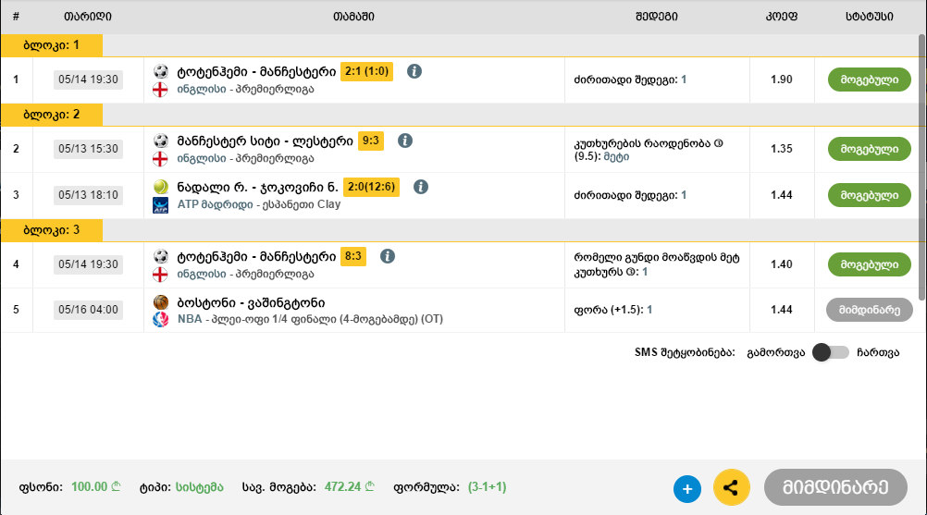927x515 pixels.
Task: Click ინგლისი league link in row 1
Action: (201, 89)
